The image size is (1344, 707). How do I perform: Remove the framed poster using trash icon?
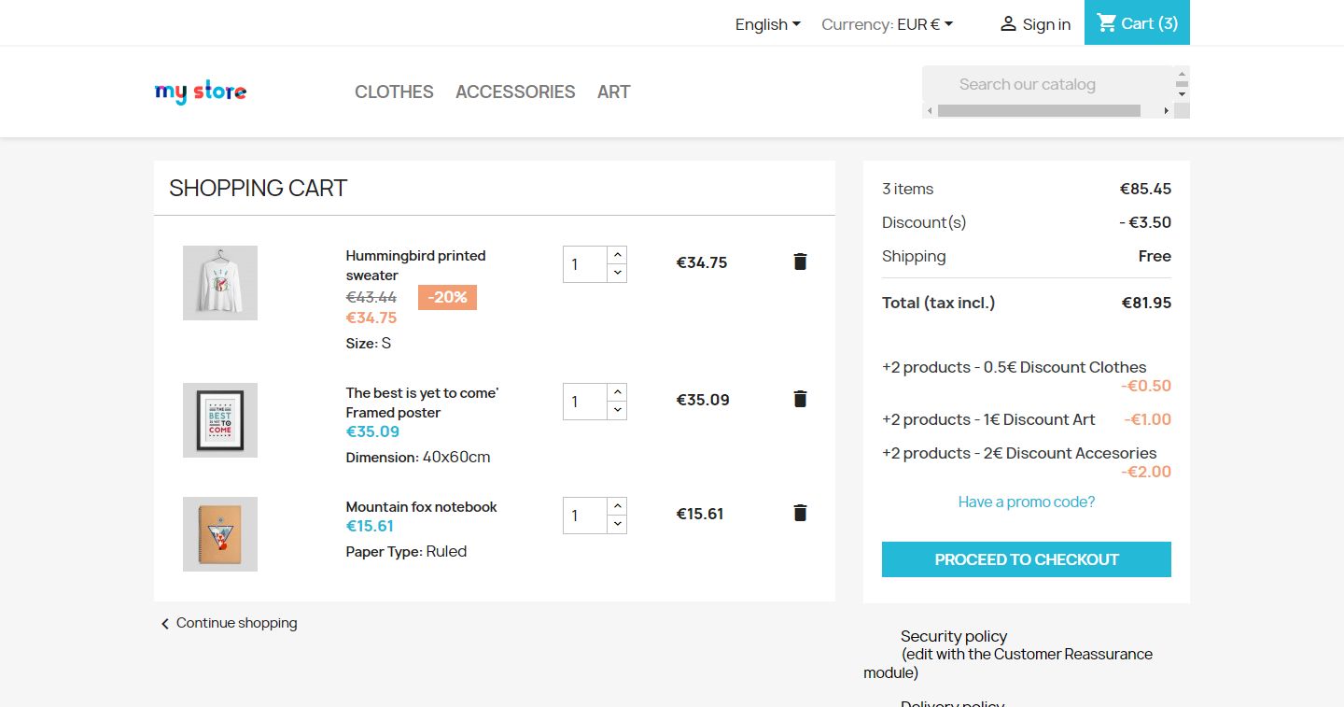pos(800,400)
